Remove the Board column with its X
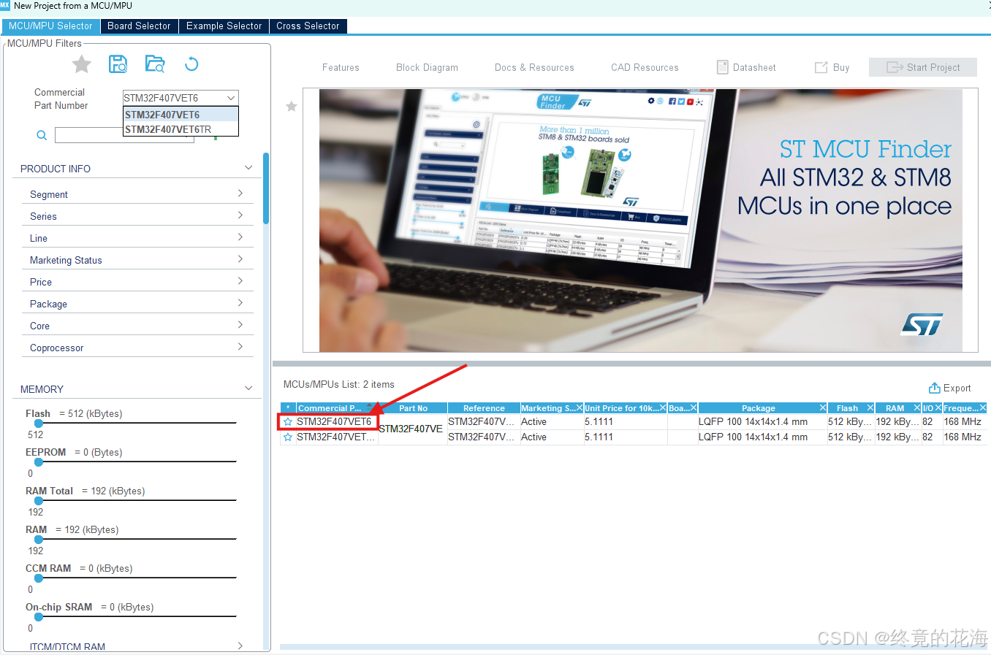Viewport: 991px width, 655px height. [694, 408]
